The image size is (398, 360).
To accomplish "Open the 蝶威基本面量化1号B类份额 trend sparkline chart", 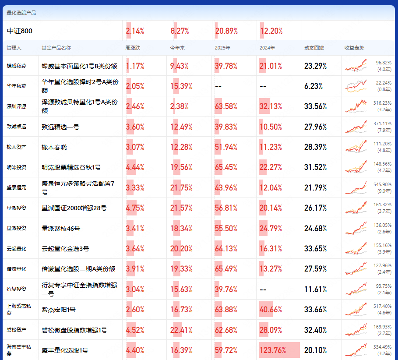I will (x=356, y=66).
